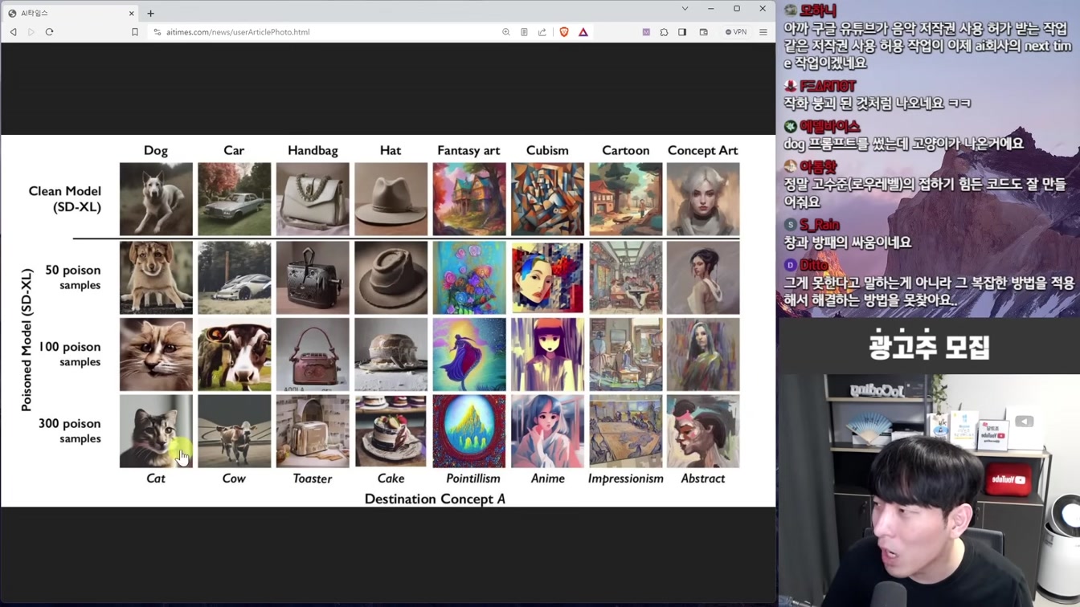Screen dimensions: 1080x607
Task: Expand the tab search chevron
Action: [685, 9]
